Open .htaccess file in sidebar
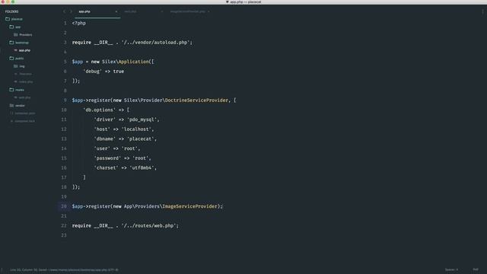This screenshot has width=487, height=274. [x=23, y=74]
